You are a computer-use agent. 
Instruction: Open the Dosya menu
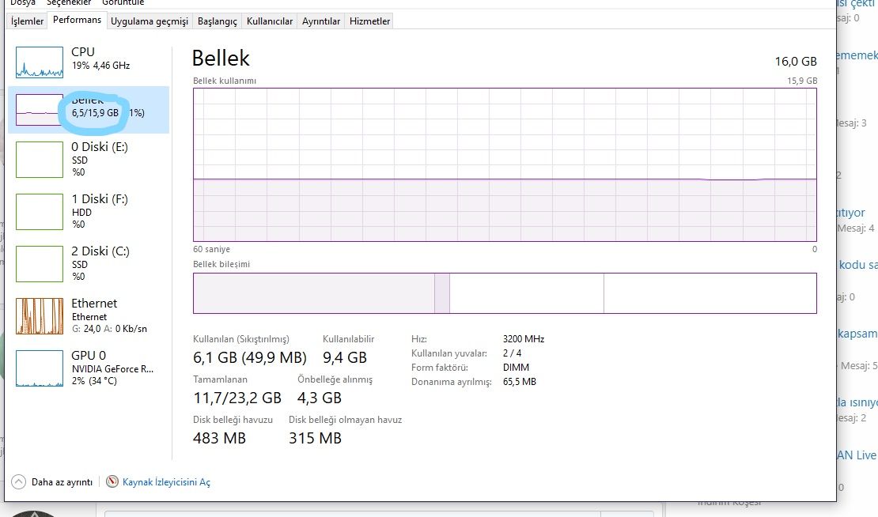point(22,3)
